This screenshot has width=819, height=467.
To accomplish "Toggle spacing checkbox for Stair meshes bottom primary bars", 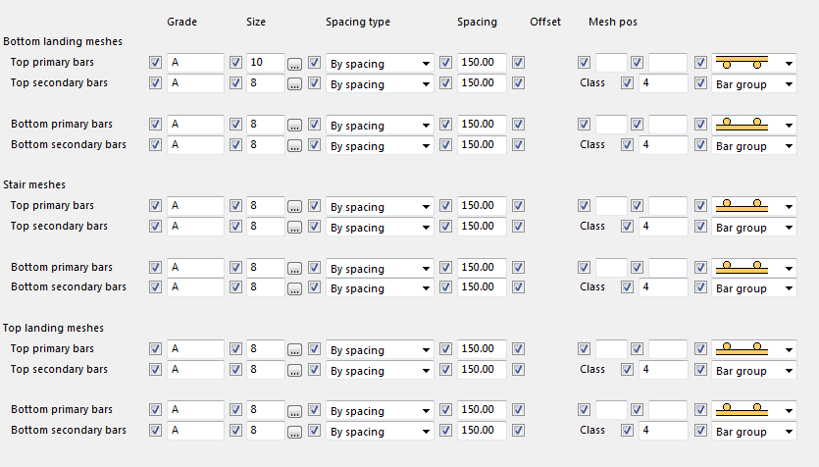I will pyautogui.click(x=447, y=268).
